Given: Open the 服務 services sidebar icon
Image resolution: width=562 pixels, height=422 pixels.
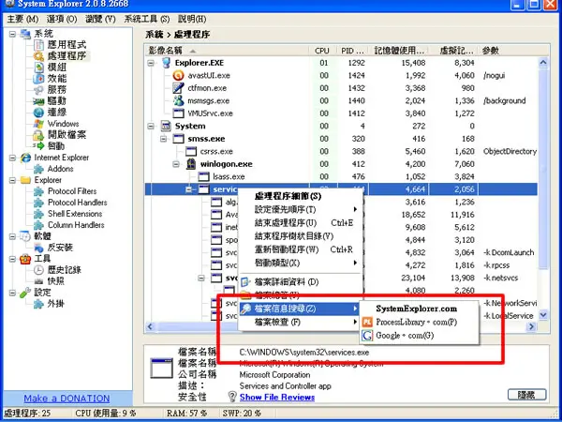Looking at the screenshot, I should pos(38,90).
